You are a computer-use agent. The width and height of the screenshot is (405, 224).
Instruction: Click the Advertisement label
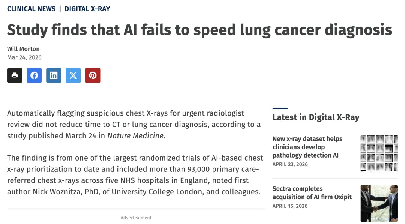point(136,218)
